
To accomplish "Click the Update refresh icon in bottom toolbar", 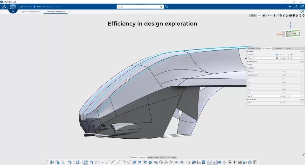I will (78, 162).
